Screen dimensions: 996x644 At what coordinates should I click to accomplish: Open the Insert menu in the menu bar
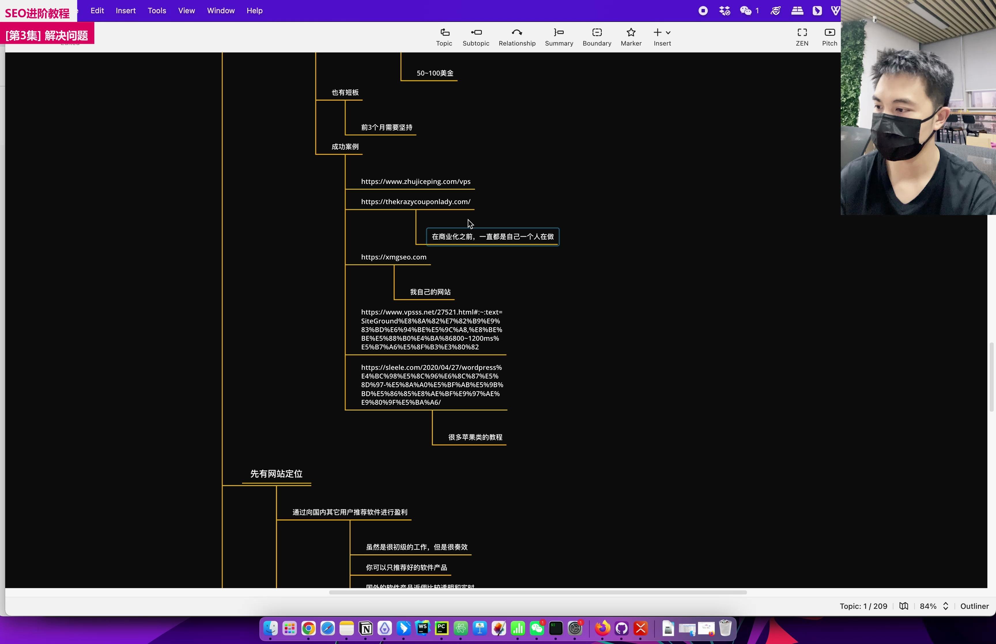(125, 11)
